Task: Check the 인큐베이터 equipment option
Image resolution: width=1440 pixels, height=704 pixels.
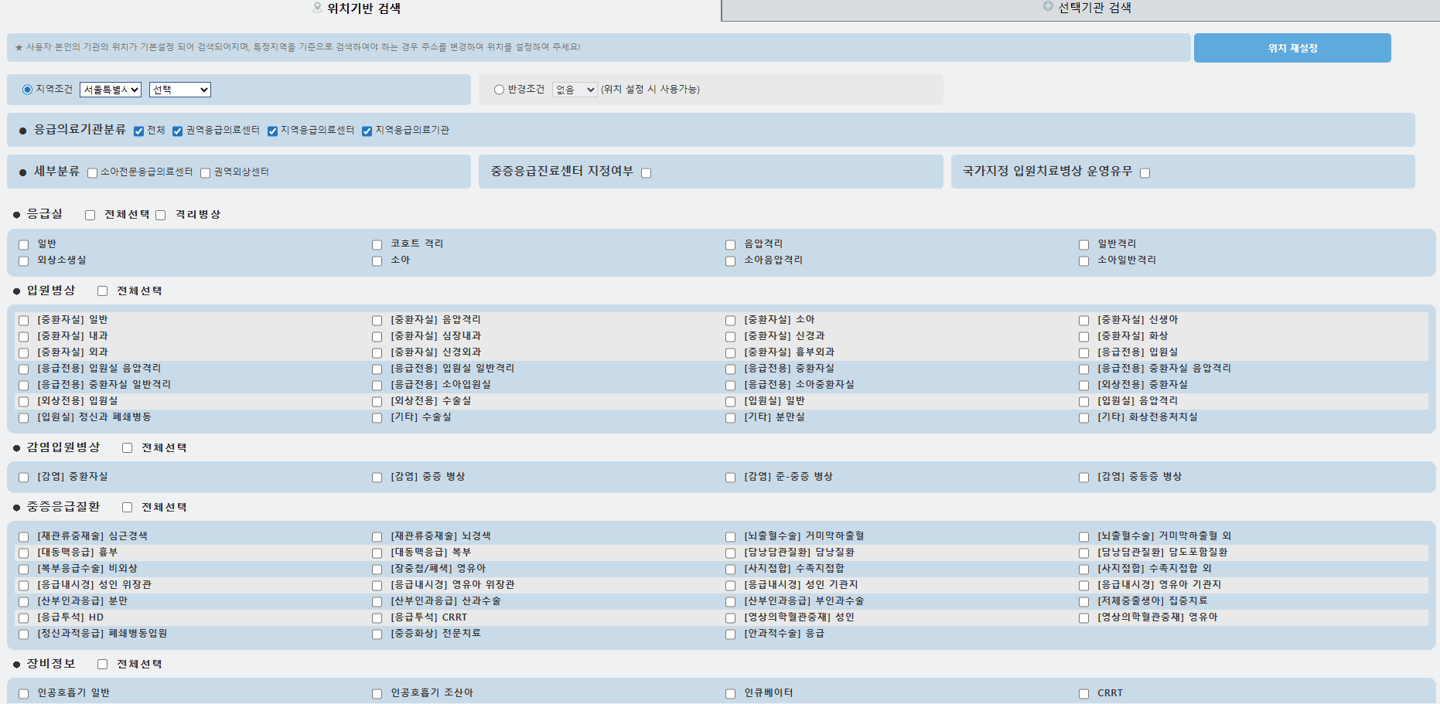Action: coord(730,692)
